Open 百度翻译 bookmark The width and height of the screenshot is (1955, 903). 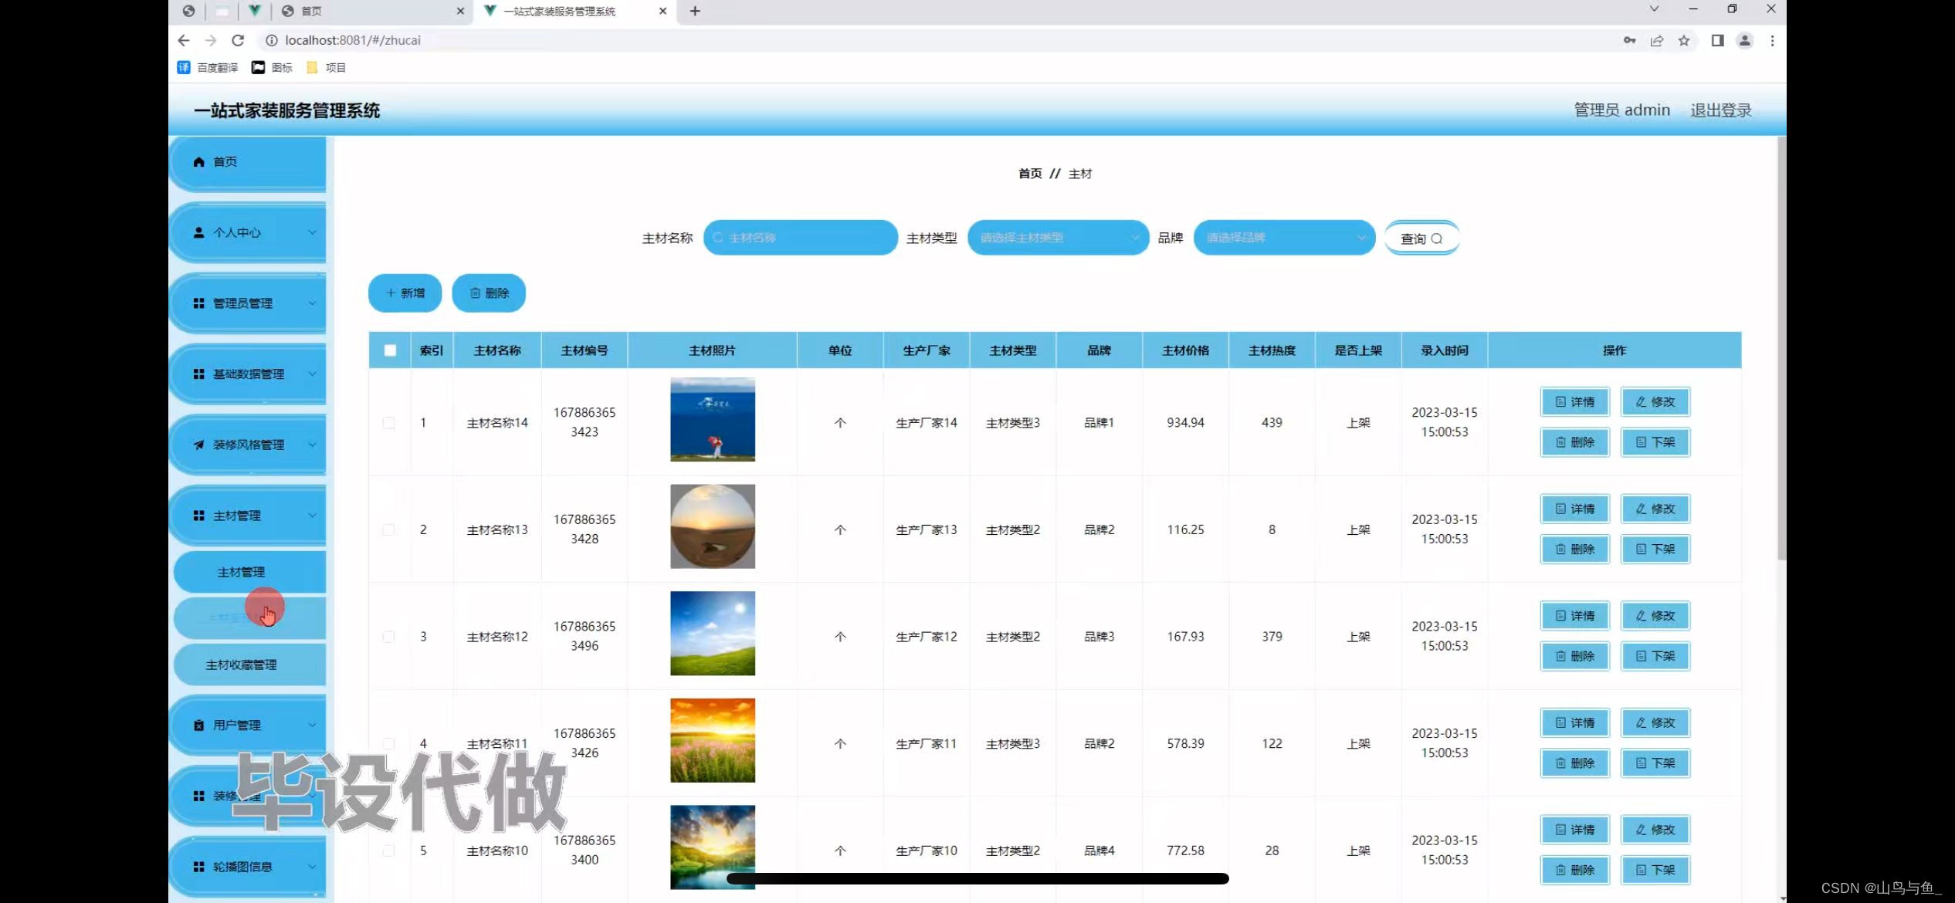click(x=208, y=67)
